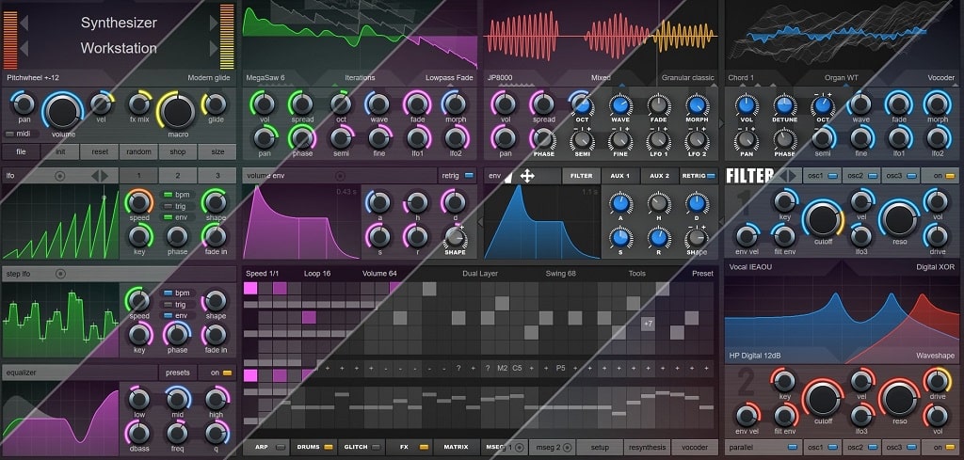
Task: Click the macro knob
Action: (x=178, y=111)
